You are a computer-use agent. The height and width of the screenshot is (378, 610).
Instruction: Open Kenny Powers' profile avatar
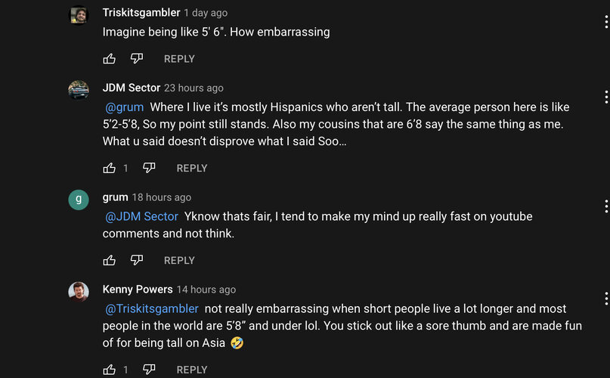click(79, 292)
